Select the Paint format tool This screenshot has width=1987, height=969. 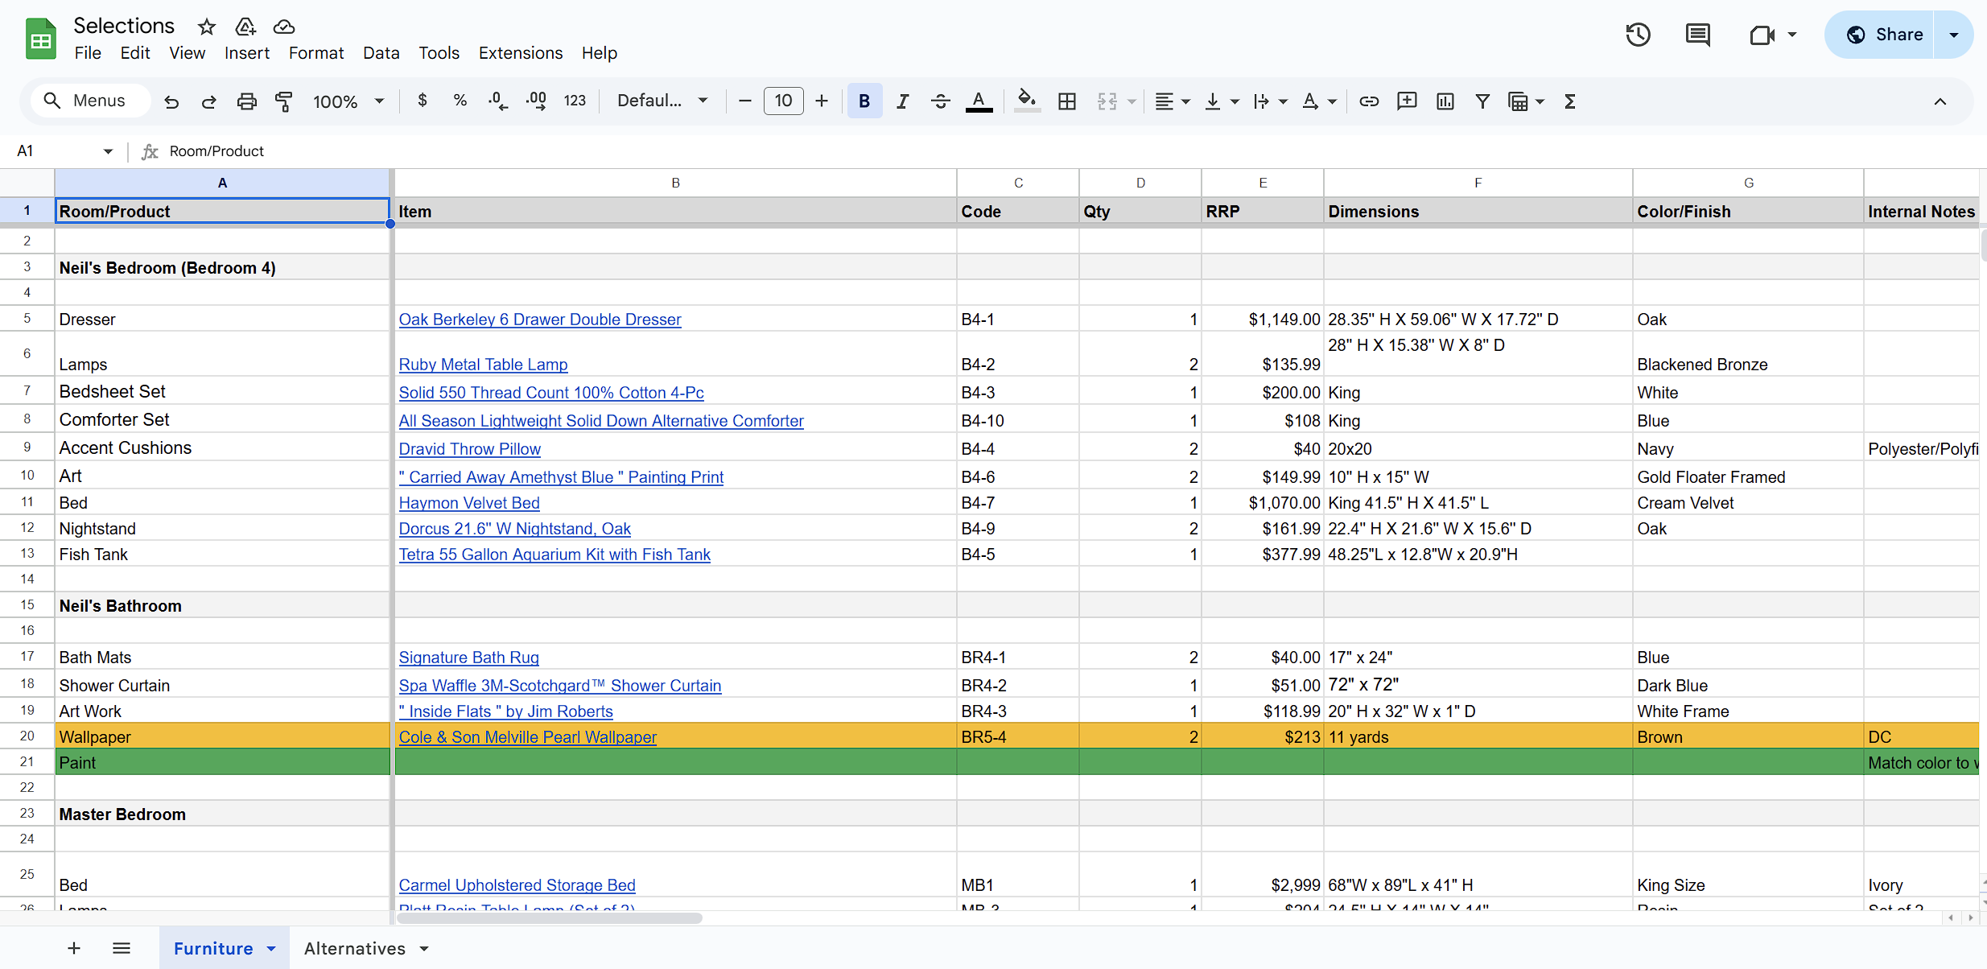(x=284, y=101)
